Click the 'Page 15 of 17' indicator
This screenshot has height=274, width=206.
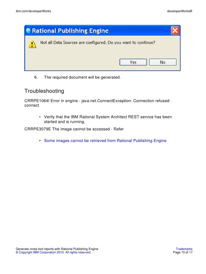pyautogui.click(x=183, y=252)
